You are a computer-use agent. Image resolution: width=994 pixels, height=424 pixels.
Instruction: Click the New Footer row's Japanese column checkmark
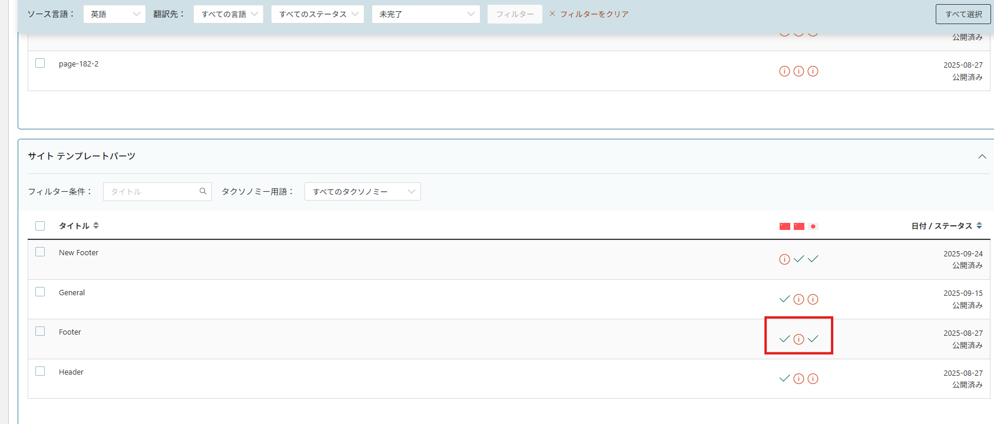tap(813, 259)
